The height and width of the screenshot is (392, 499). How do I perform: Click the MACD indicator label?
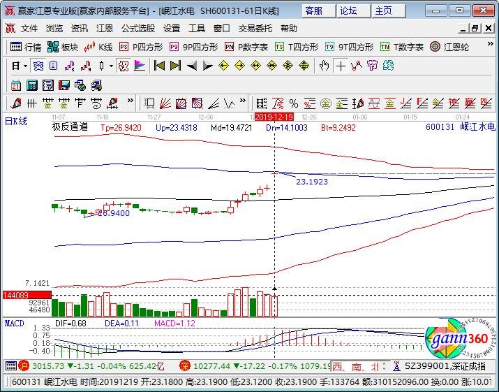pyautogui.click(x=15, y=324)
